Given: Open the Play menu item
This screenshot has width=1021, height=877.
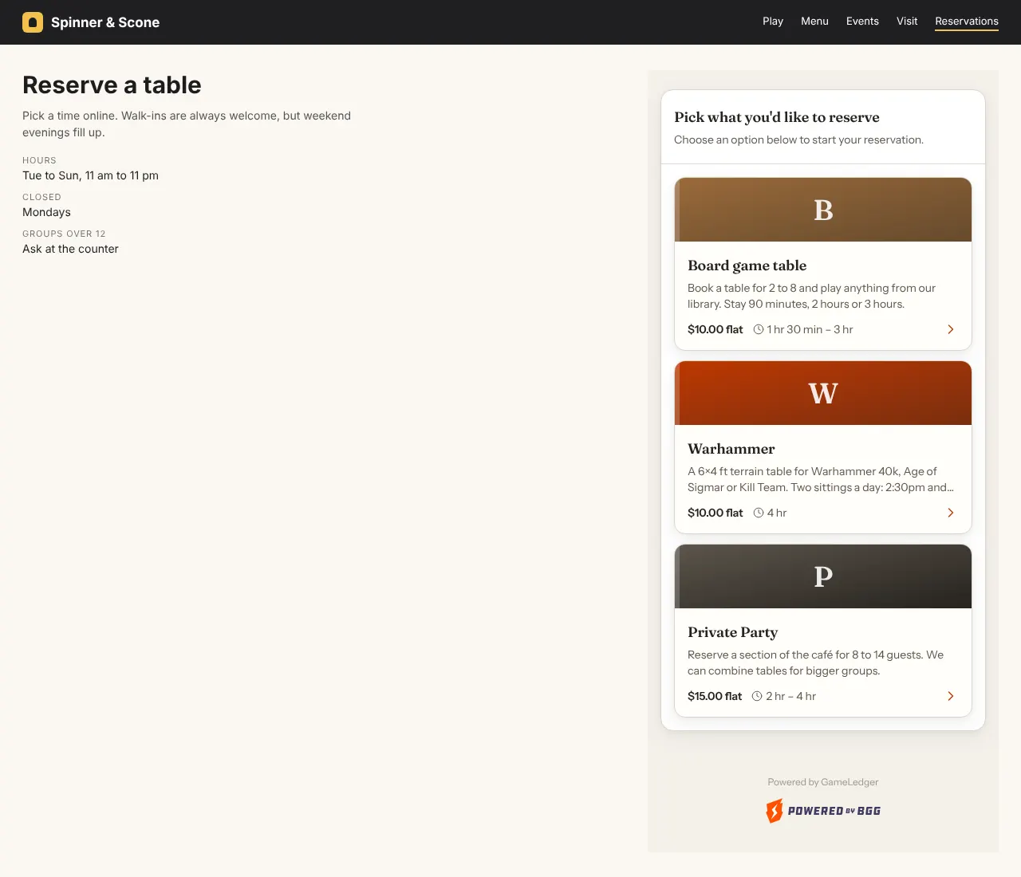Looking at the screenshot, I should pos(773,22).
